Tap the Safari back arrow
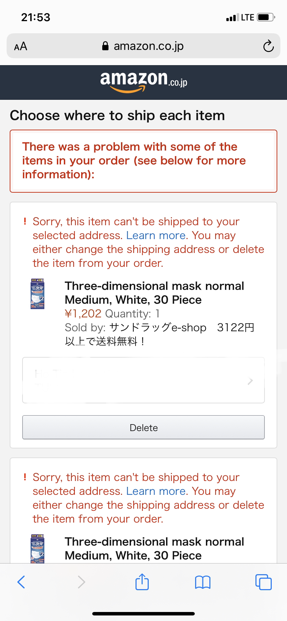Viewport: 287px width, 621px height. (x=21, y=582)
